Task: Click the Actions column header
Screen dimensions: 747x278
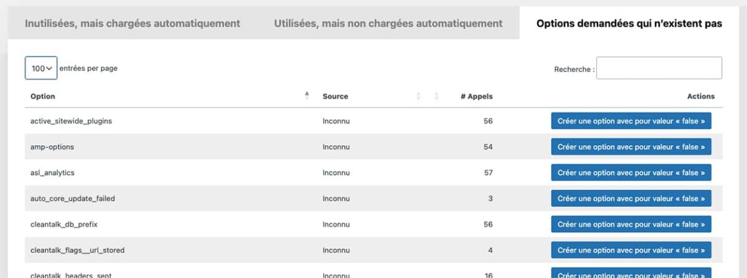Action: 701,96
